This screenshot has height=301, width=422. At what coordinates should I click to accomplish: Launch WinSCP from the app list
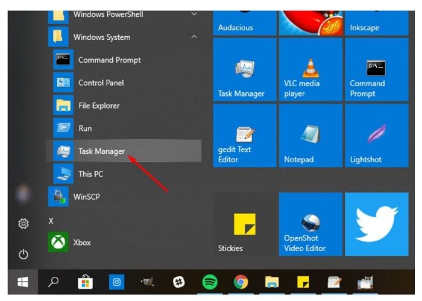[124, 197]
